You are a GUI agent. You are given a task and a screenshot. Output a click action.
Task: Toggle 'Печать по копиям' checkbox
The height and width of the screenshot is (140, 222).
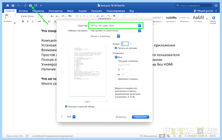(x=116, y=48)
